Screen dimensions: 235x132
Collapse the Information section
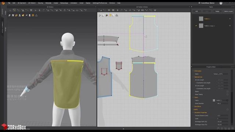(193, 71)
